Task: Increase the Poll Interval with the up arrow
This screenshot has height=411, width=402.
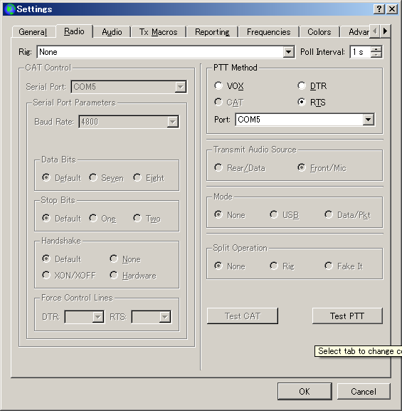Action: 376,49
